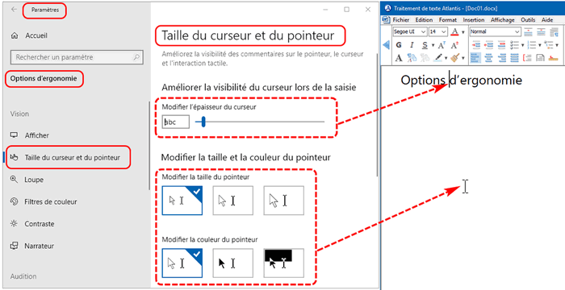Collapse toolbar with the blue left triangle
The height and width of the screenshot is (290, 565).
point(387,44)
